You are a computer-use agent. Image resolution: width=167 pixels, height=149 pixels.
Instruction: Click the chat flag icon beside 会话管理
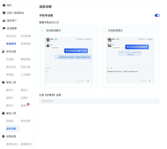point(4,28)
